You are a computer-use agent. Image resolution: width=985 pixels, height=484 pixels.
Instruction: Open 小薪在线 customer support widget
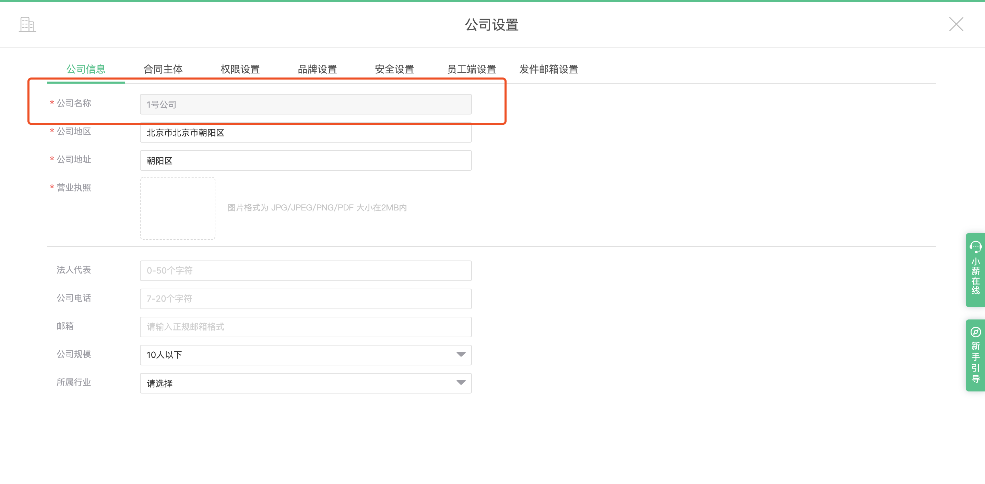pos(975,270)
